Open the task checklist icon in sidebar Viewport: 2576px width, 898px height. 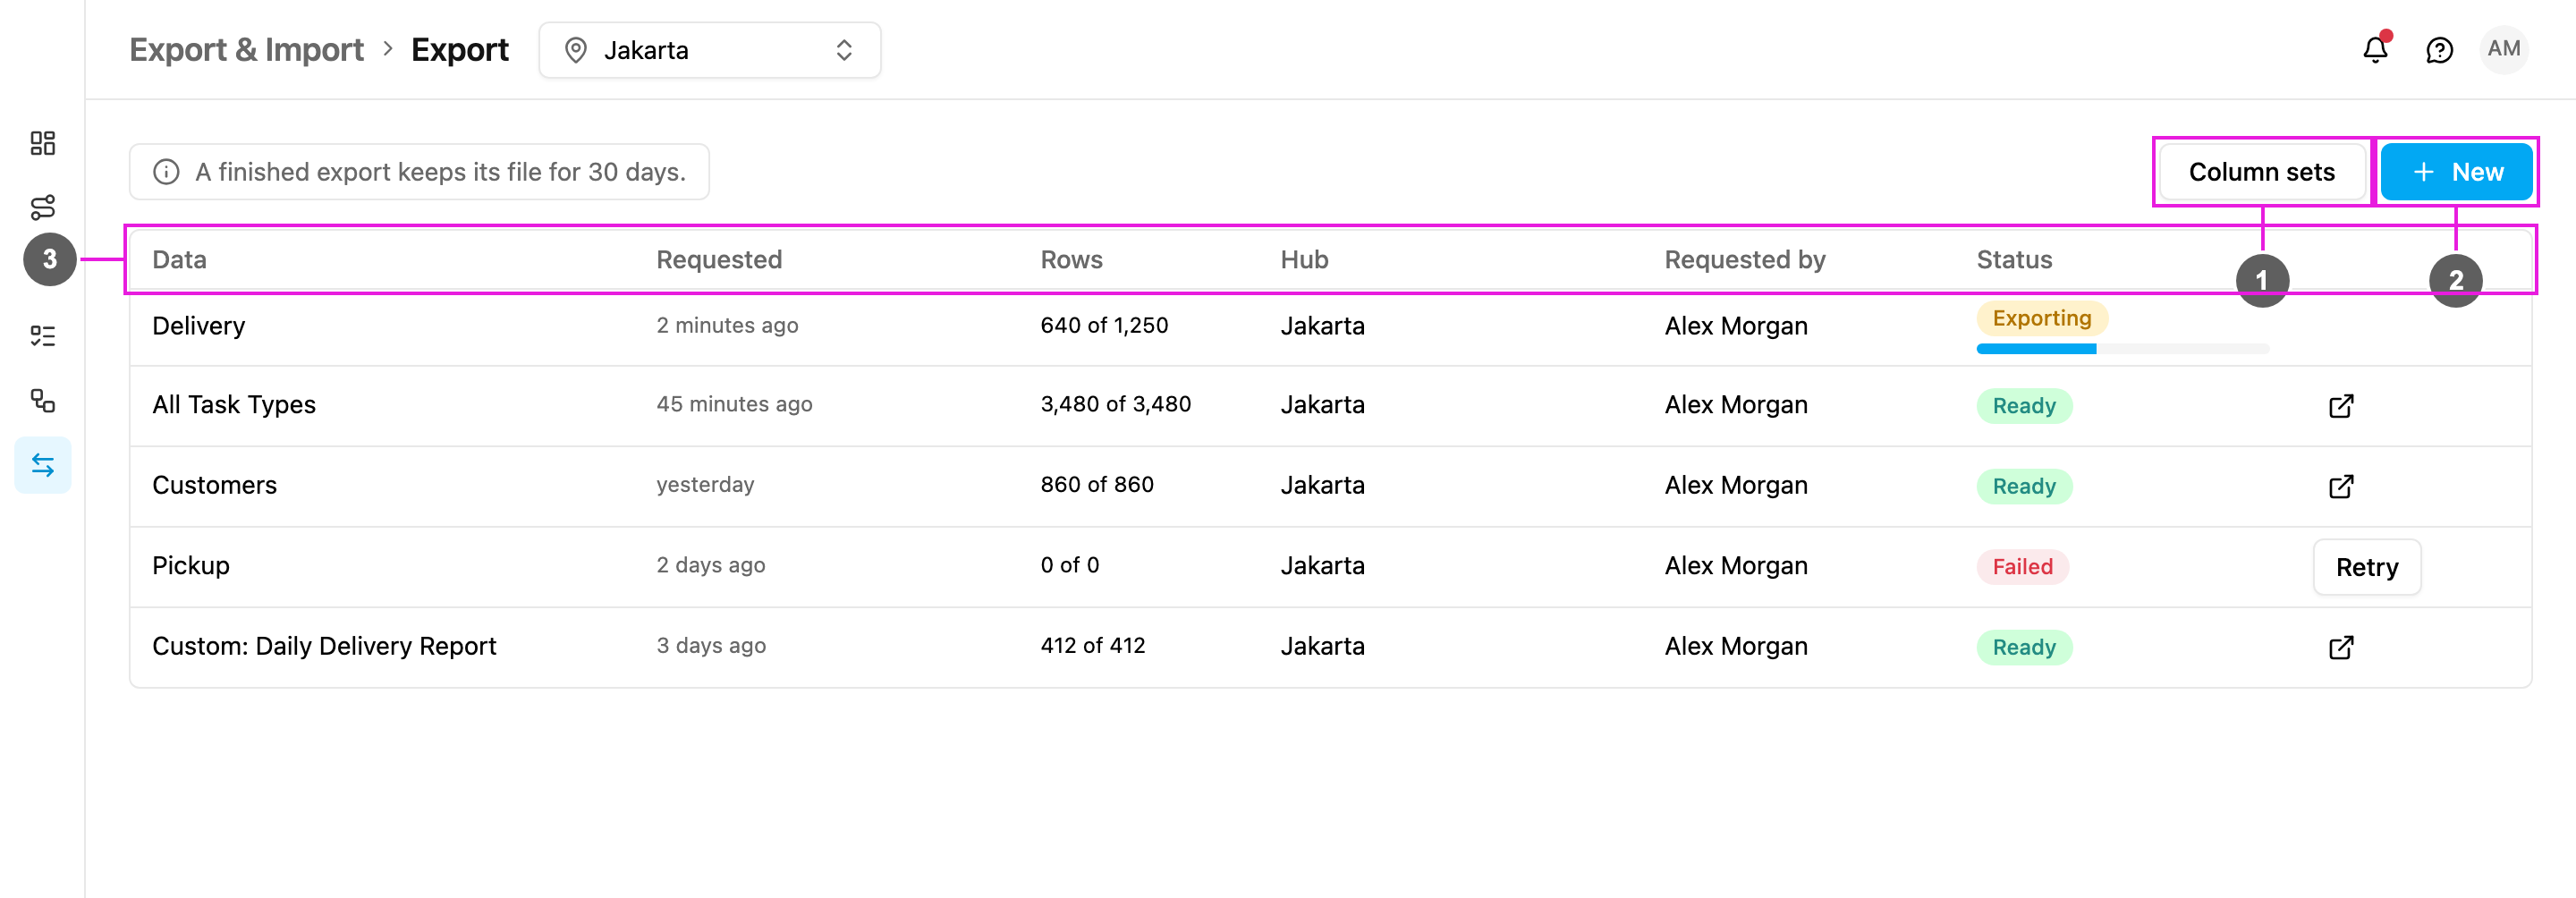(x=42, y=336)
